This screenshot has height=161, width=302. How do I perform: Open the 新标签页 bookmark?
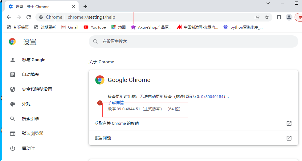pyautogui.click(x=18, y=27)
